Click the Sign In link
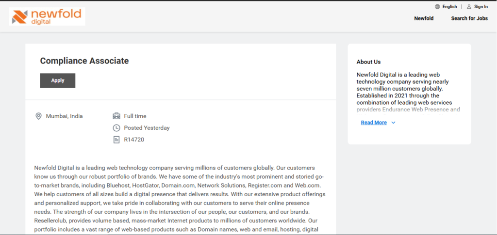The height and width of the screenshot is (235, 497). tap(481, 7)
